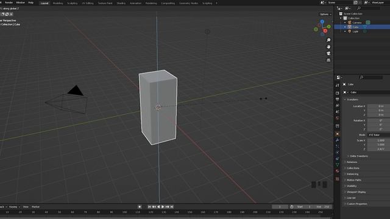Open the Scene properties tab icon
This screenshot has height=219, width=390.
pos(337,112)
